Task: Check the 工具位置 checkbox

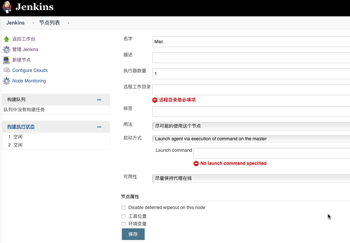Action: (123, 217)
